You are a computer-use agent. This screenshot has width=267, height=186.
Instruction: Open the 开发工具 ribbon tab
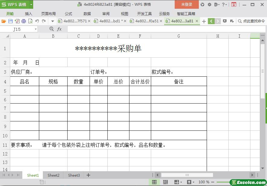tap(145, 14)
